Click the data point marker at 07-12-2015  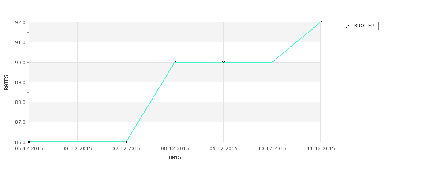pyautogui.click(x=126, y=142)
